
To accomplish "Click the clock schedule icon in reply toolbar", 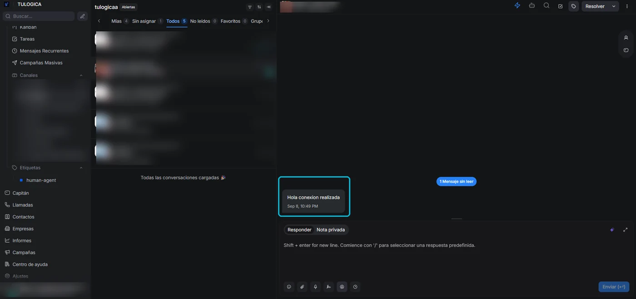I will pos(355,287).
